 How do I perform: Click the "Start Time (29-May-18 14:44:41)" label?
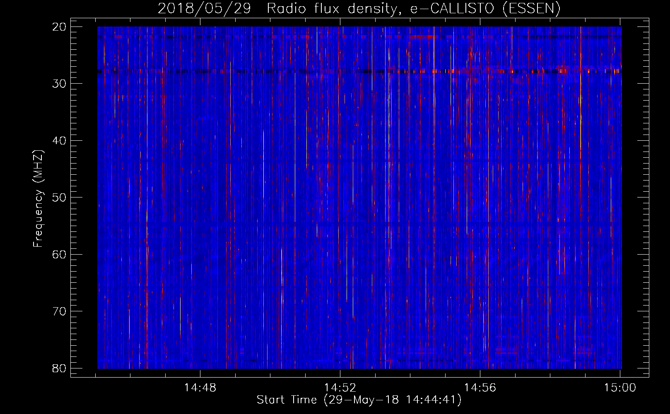(x=359, y=400)
